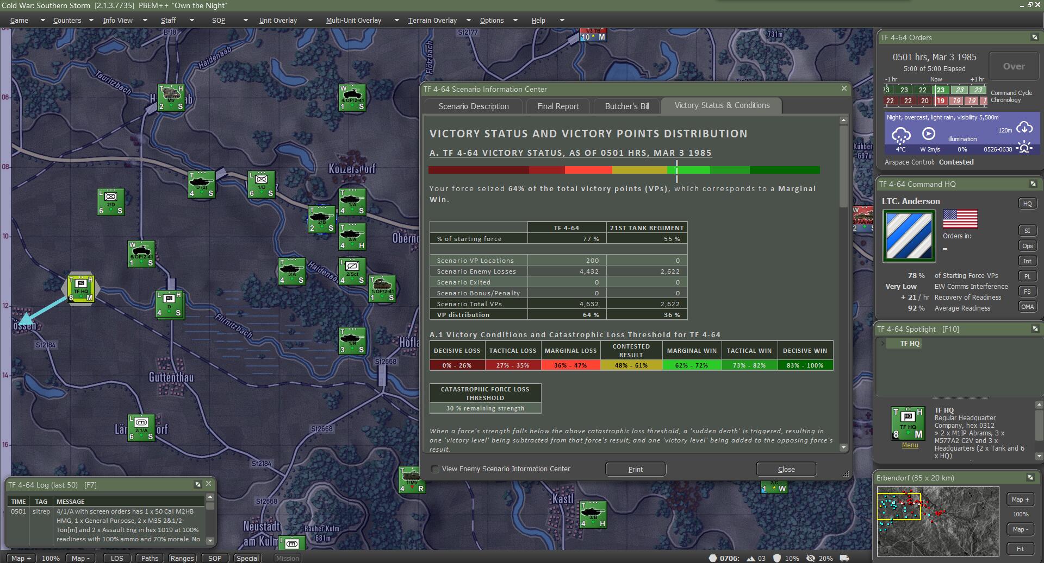This screenshot has width=1044, height=563.
Task: Zoom in with minimap Map + button
Action: pyautogui.click(x=1021, y=499)
